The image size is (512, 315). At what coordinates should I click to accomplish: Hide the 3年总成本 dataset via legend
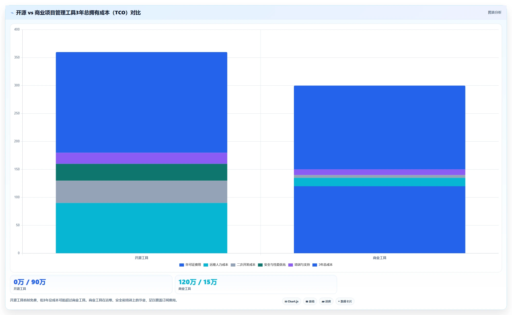tap(322, 265)
